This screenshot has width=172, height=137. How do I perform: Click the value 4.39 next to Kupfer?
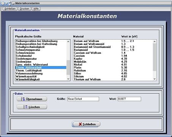point(124,59)
